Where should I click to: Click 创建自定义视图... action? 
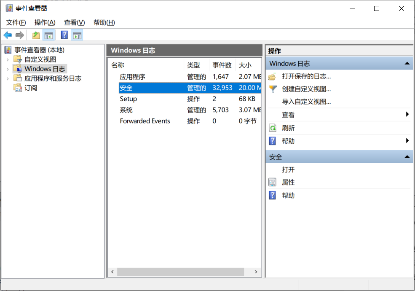click(x=306, y=89)
